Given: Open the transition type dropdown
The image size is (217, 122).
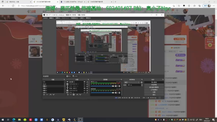Looking at the screenshot, I should [x=132, y=82].
